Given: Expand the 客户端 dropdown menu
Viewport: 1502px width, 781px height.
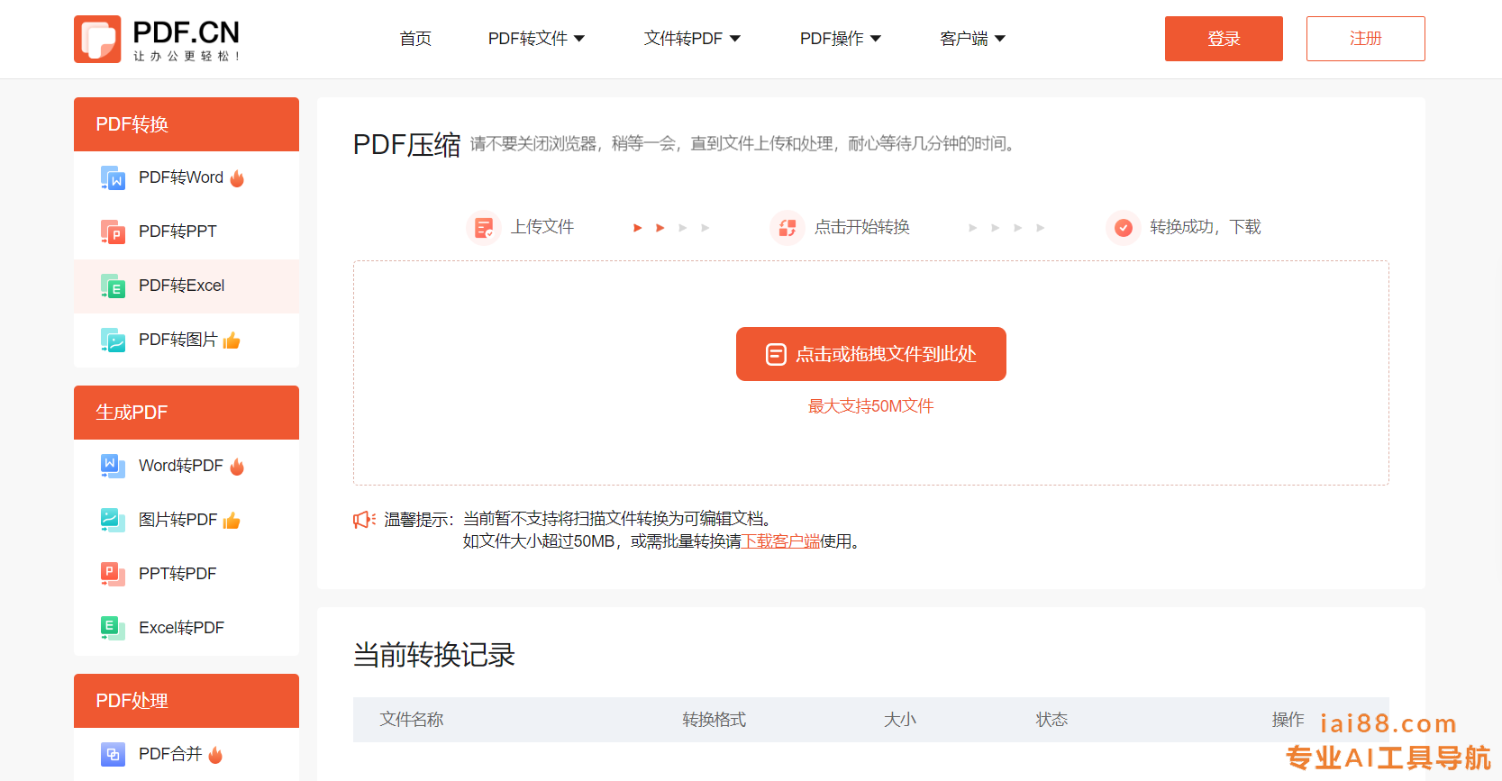Looking at the screenshot, I should pos(972,39).
